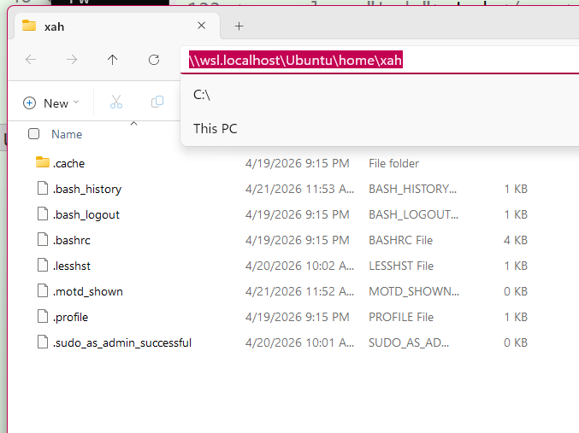Viewport: 579px width, 433px height.
Task: Click the SUDO_AS_AD... type cell
Action: 409,343
